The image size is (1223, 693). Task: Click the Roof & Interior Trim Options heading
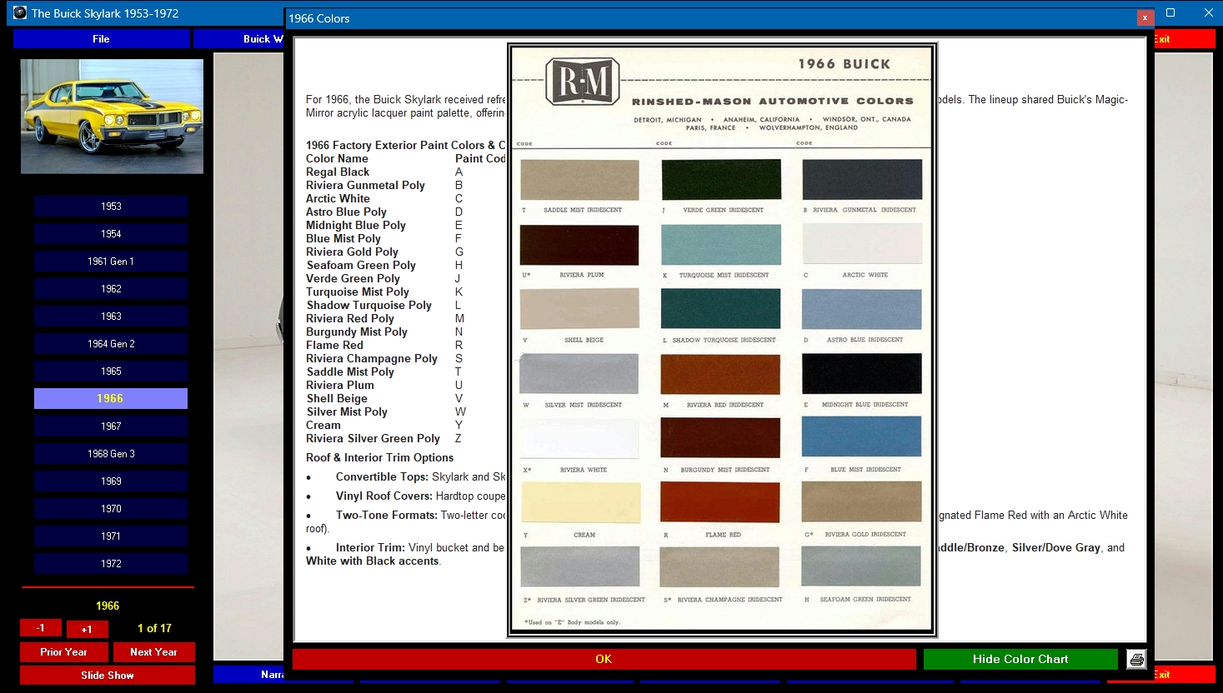379,457
